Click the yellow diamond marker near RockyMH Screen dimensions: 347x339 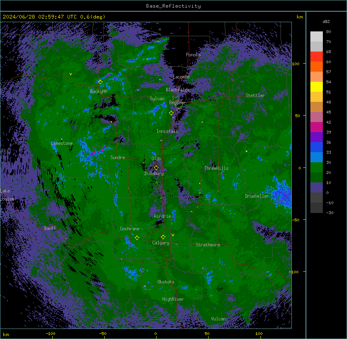(x=100, y=82)
